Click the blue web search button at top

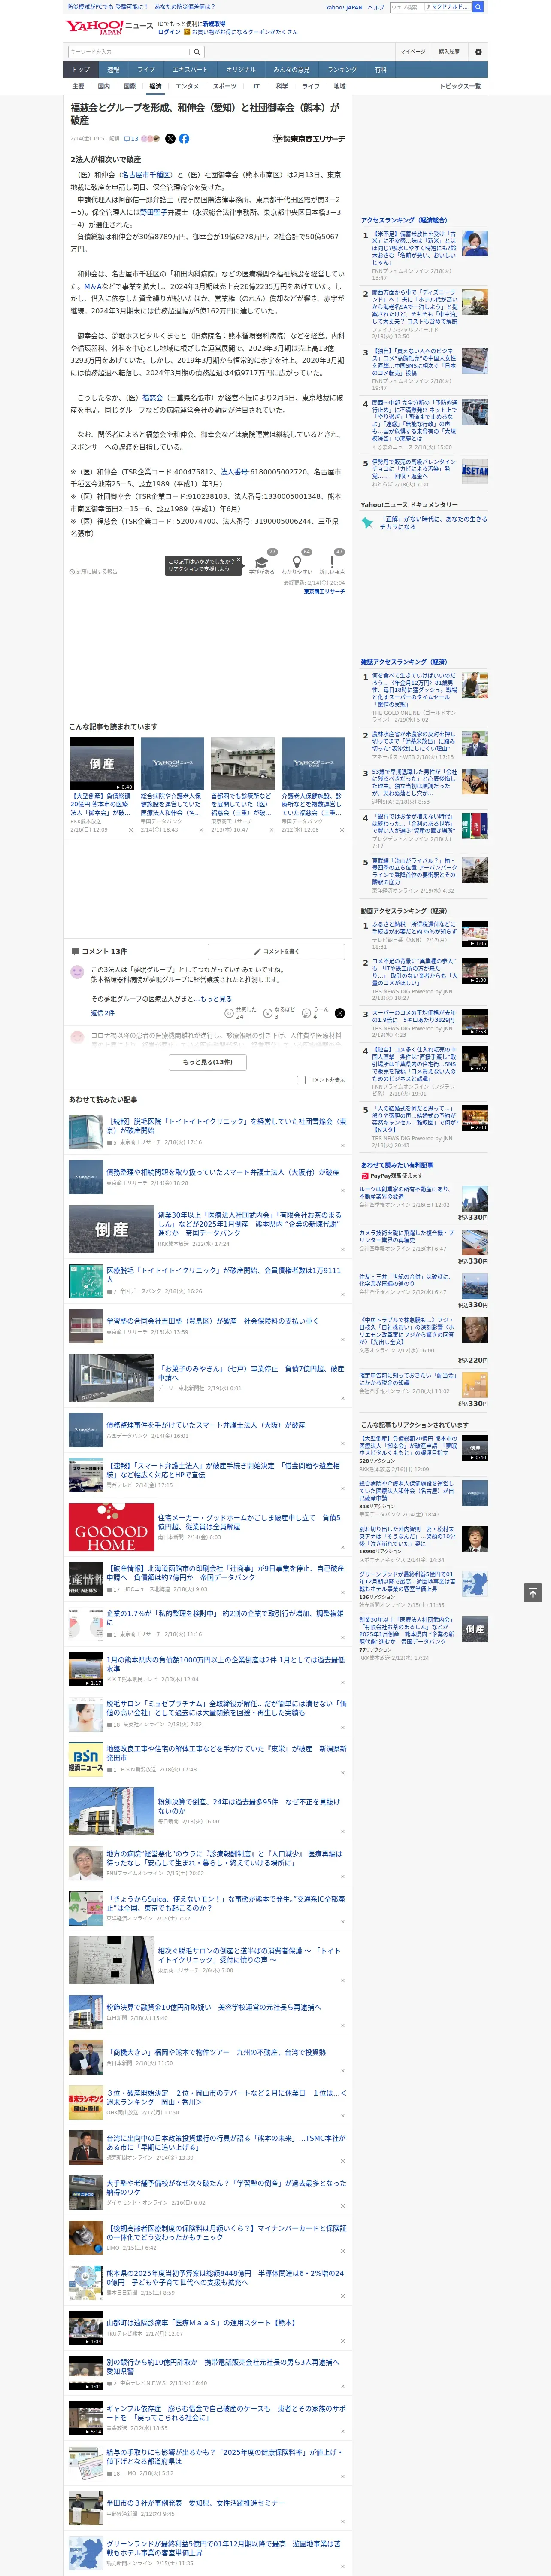478,7
